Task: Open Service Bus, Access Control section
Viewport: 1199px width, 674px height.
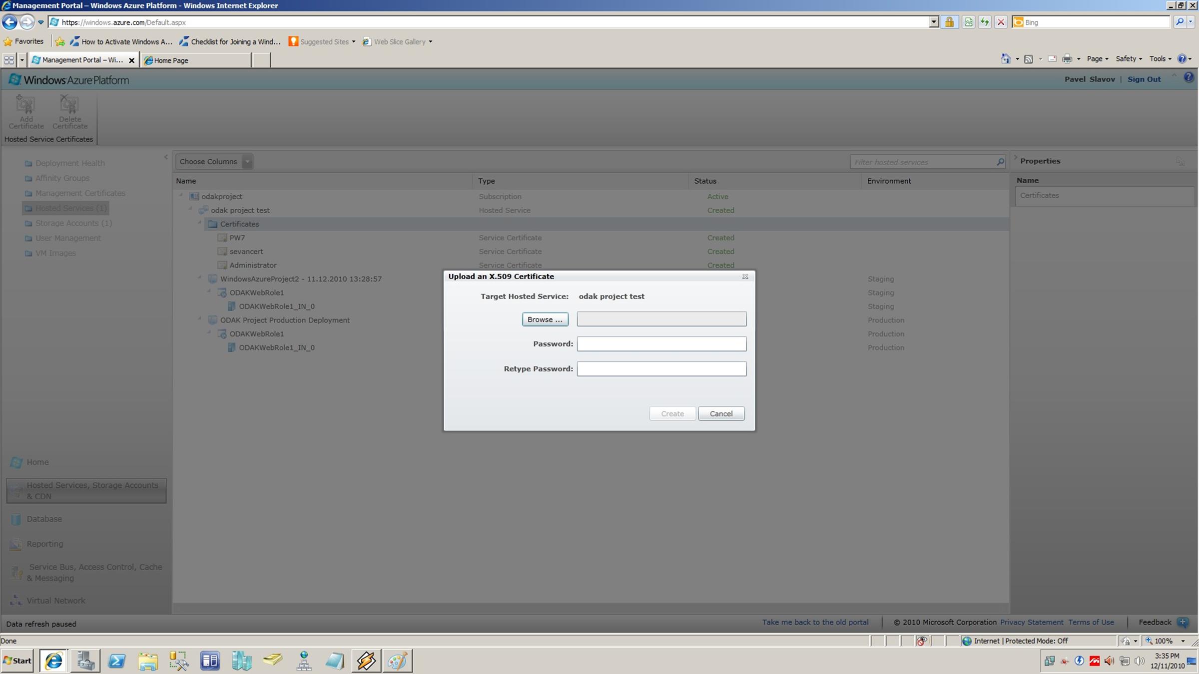Action: [x=86, y=573]
